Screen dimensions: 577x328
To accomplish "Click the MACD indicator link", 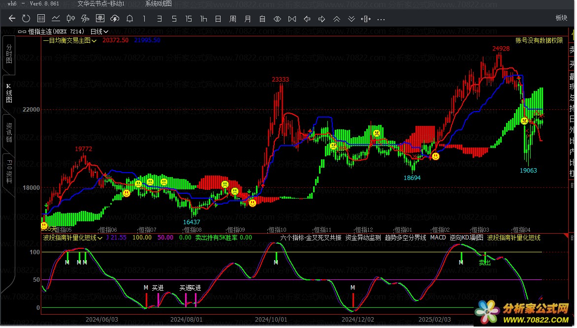I will tap(438, 238).
